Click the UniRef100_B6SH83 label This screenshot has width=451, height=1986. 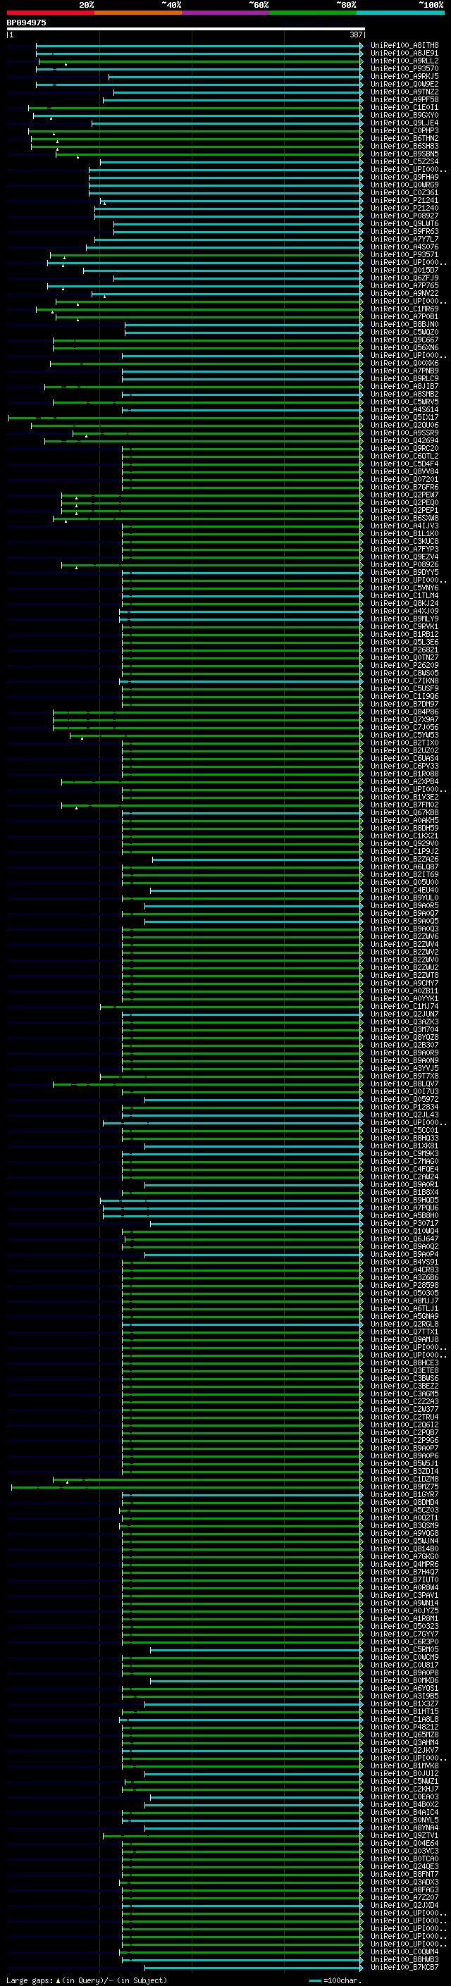click(404, 146)
